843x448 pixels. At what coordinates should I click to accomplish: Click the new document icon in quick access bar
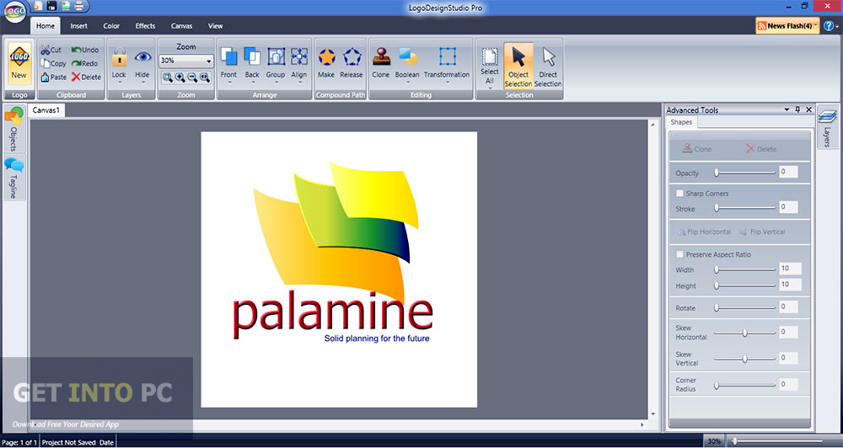pyautogui.click(x=39, y=7)
